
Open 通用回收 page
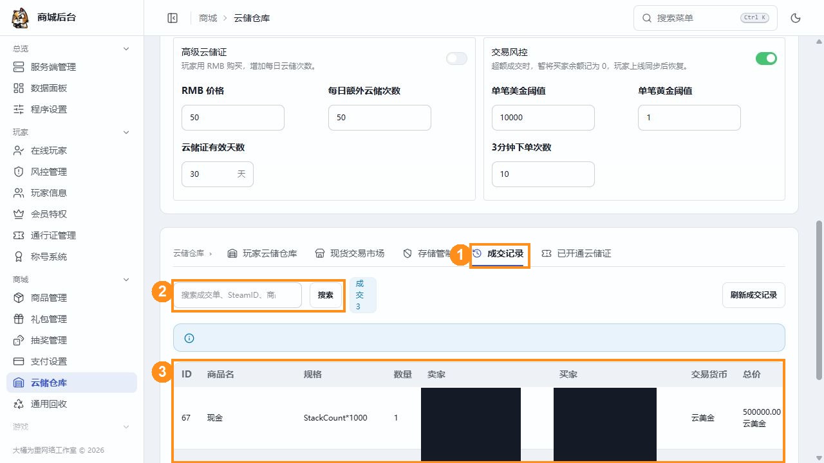pos(71,404)
